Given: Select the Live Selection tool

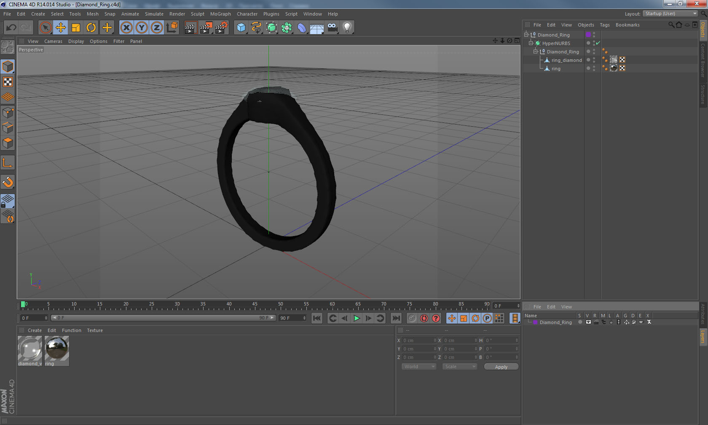Looking at the screenshot, I should (x=45, y=28).
